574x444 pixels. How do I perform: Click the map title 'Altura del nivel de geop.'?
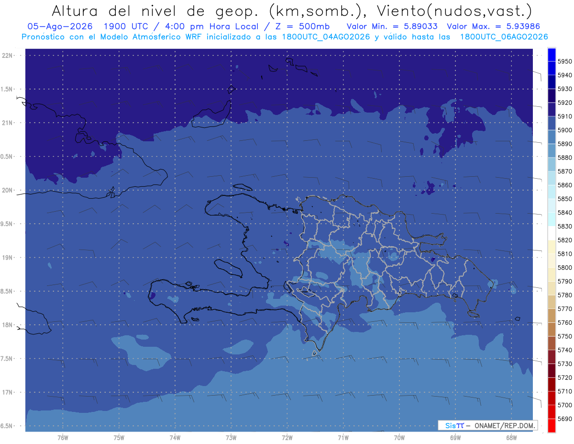(x=156, y=11)
